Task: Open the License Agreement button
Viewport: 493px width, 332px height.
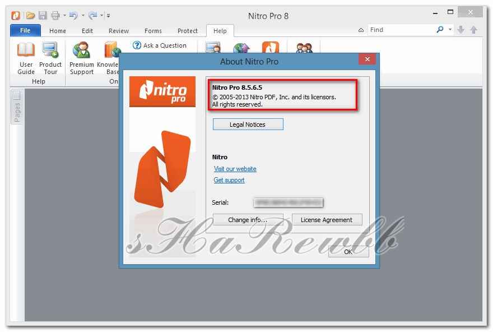Action: coord(327,220)
